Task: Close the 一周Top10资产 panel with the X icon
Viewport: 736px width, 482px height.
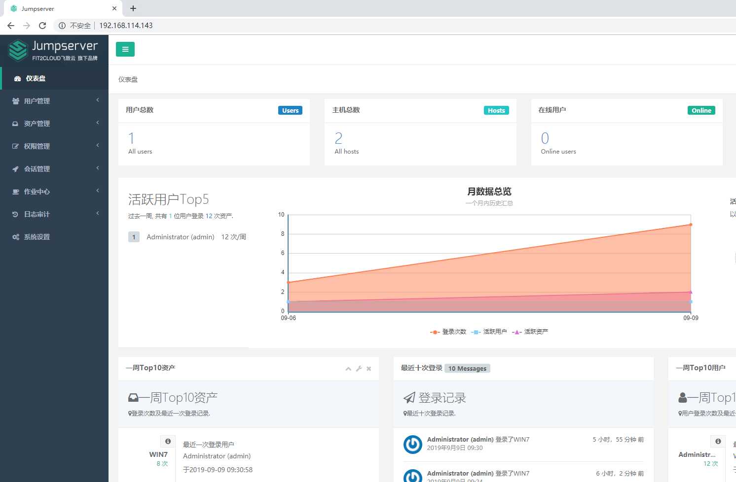Action: (x=368, y=369)
